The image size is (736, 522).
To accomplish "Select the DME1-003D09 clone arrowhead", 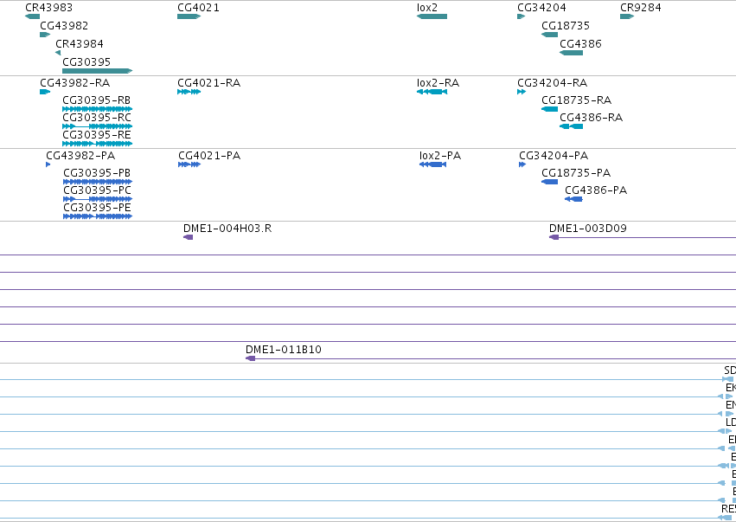I will (x=554, y=237).
